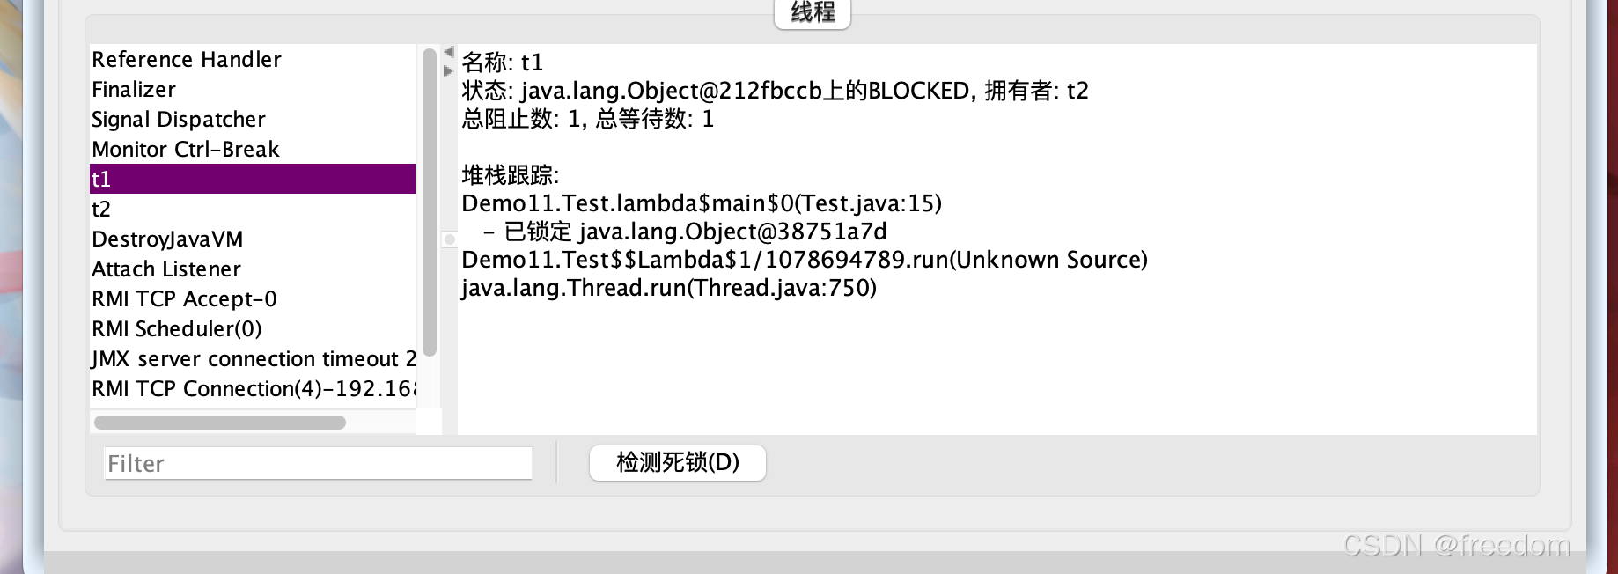Click inside the Filter text field
The image size is (1618, 574).
coord(317,463)
